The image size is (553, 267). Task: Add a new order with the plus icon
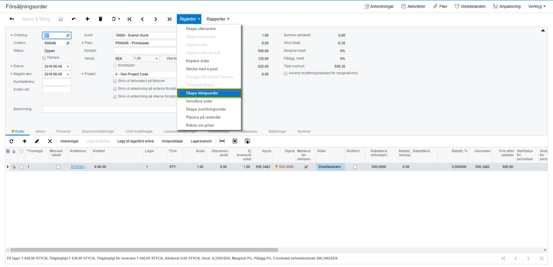tap(87, 19)
